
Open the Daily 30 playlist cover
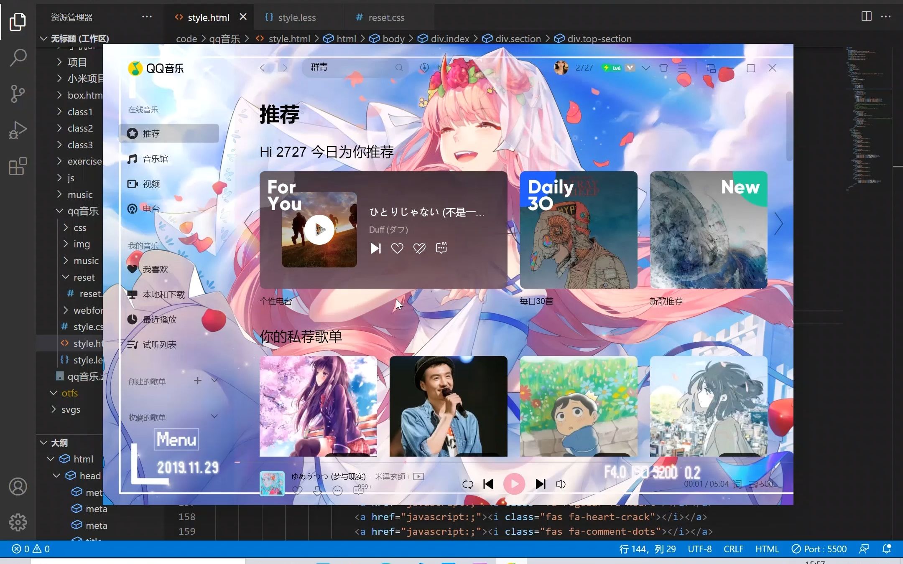(579, 230)
